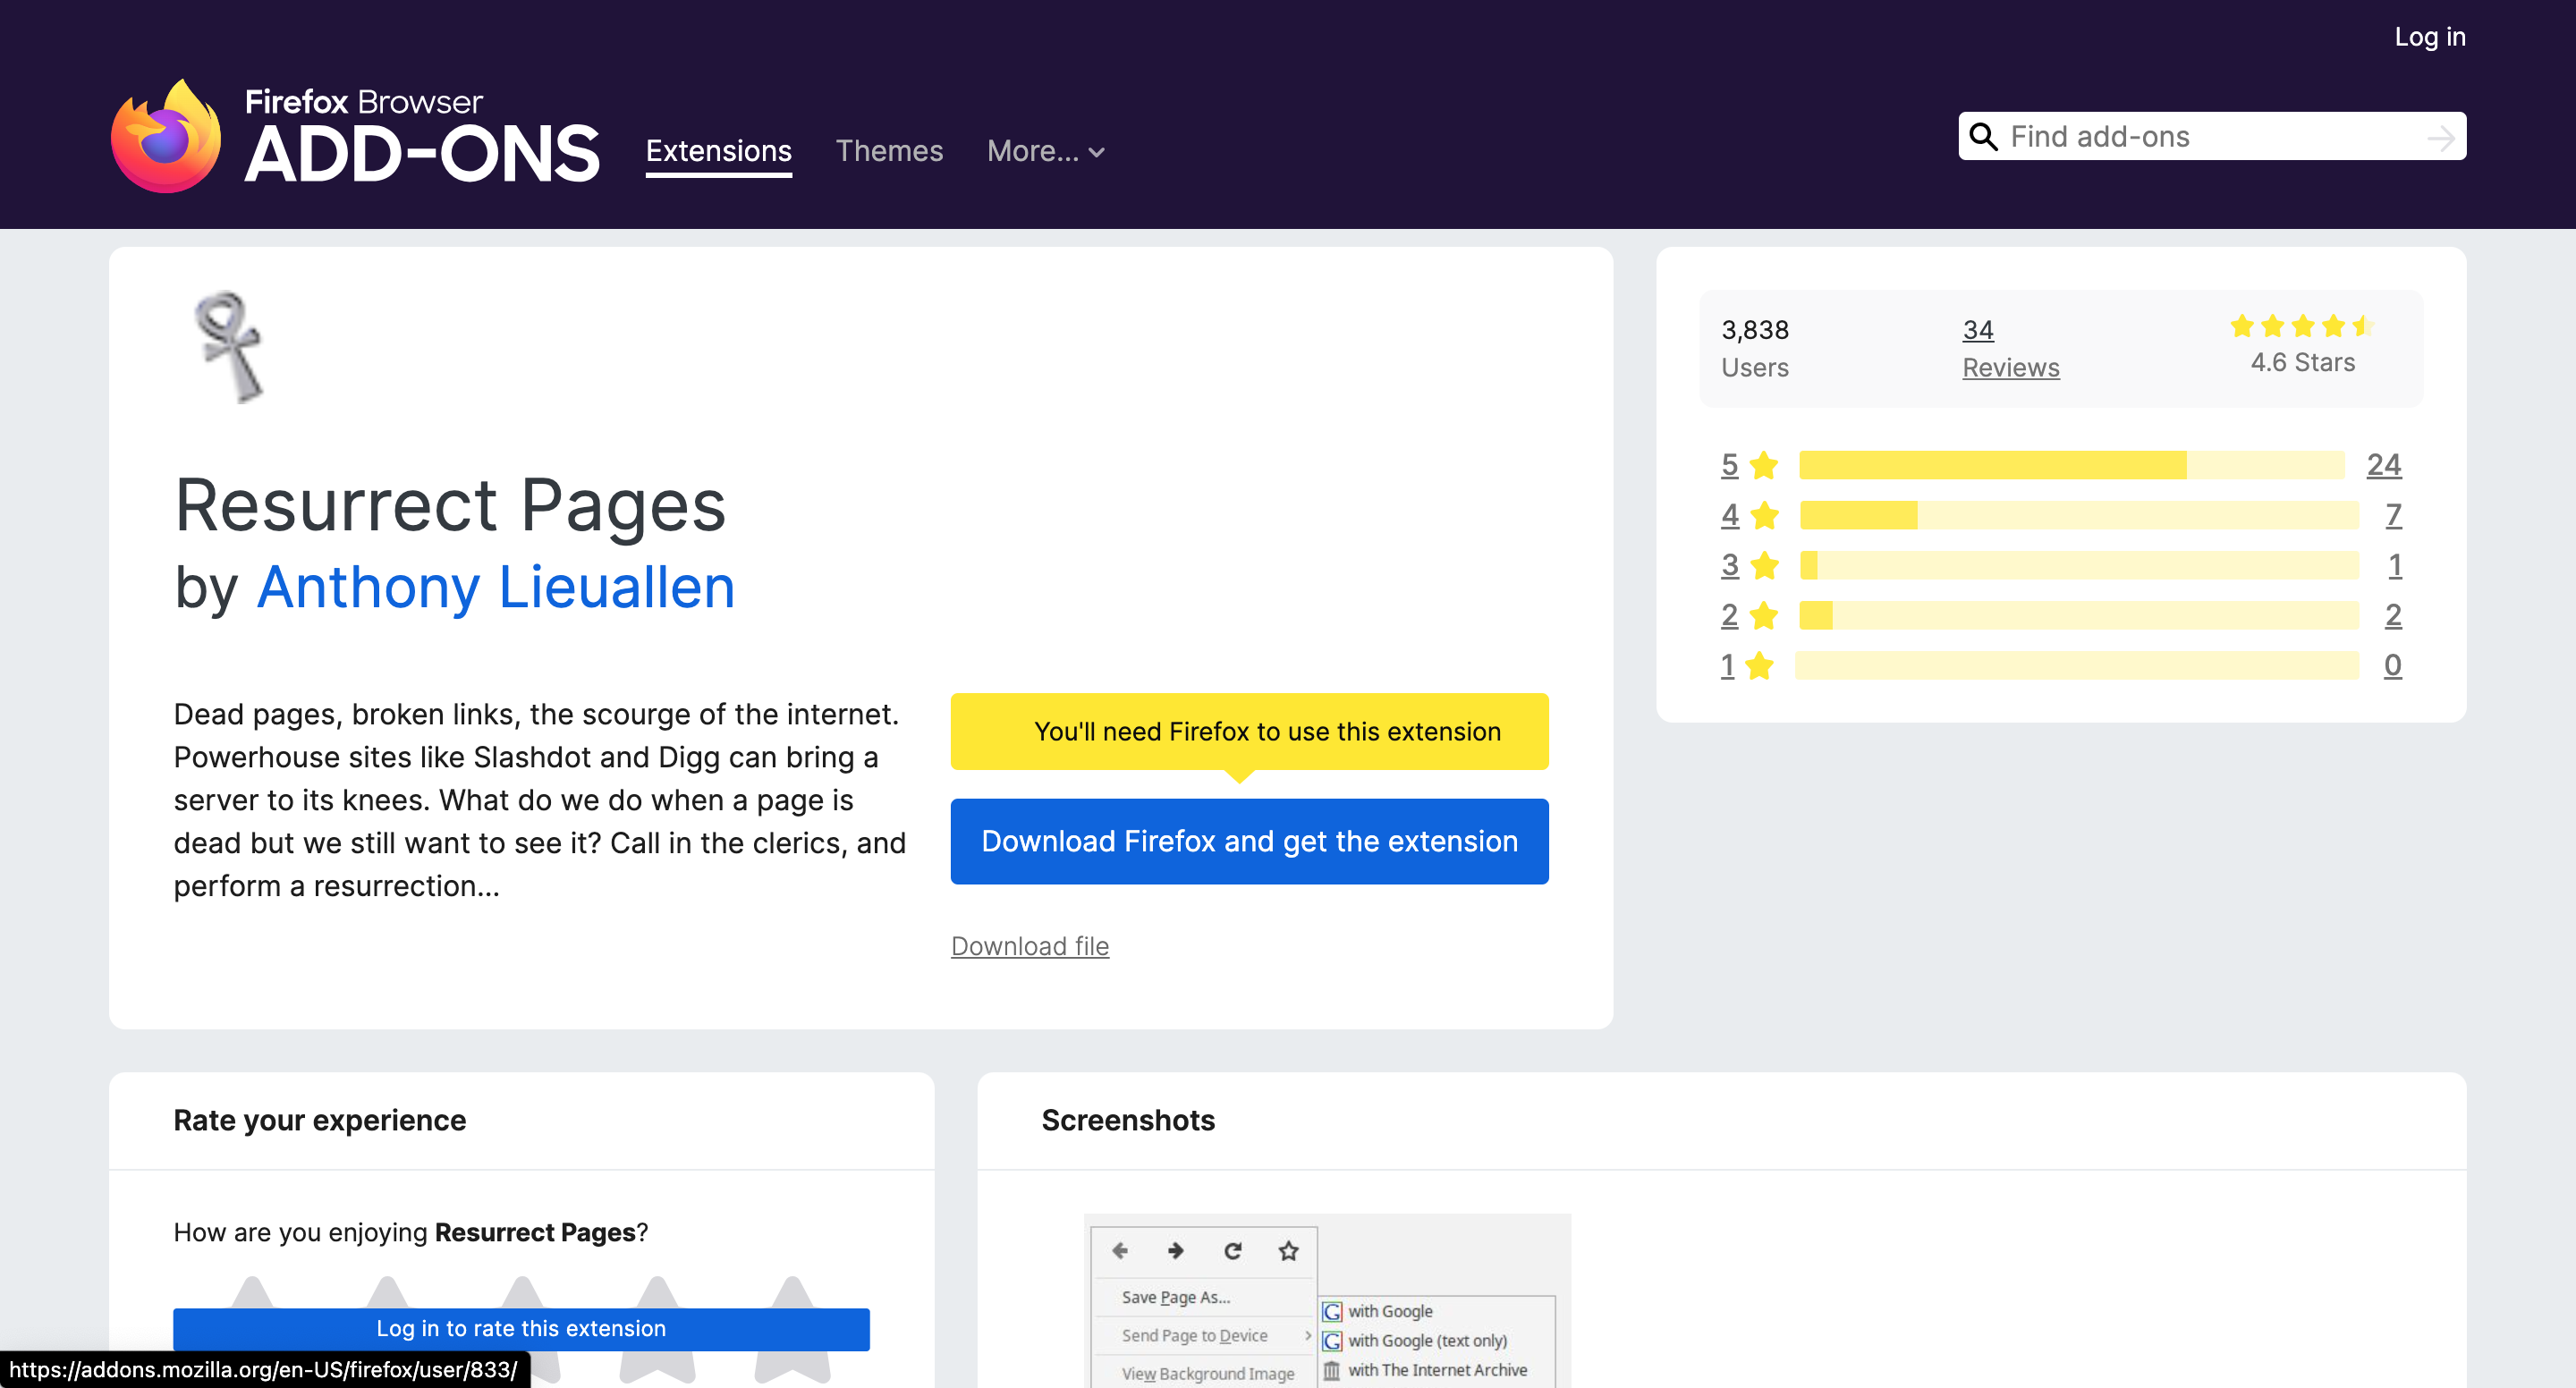Click the Log in link

(x=2430, y=37)
